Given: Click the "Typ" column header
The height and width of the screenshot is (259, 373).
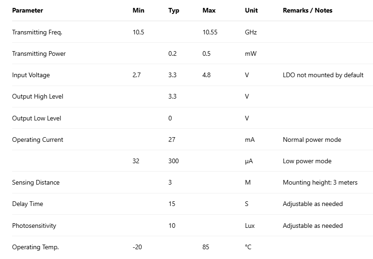Looking at the screenshot, I should (x=174, y=10).
